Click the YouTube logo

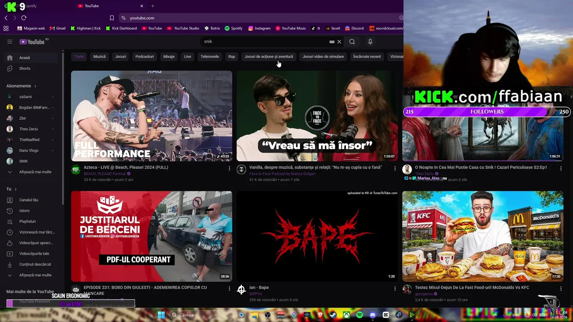[32, 42]
